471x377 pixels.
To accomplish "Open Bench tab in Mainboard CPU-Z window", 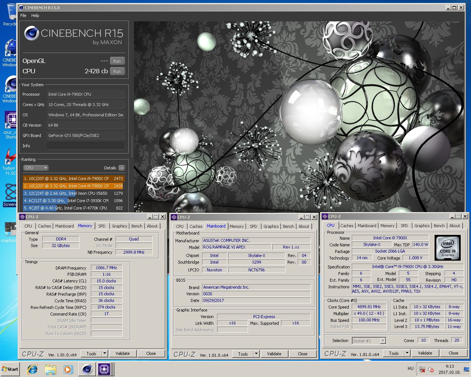I will click(x=288, y=226).
